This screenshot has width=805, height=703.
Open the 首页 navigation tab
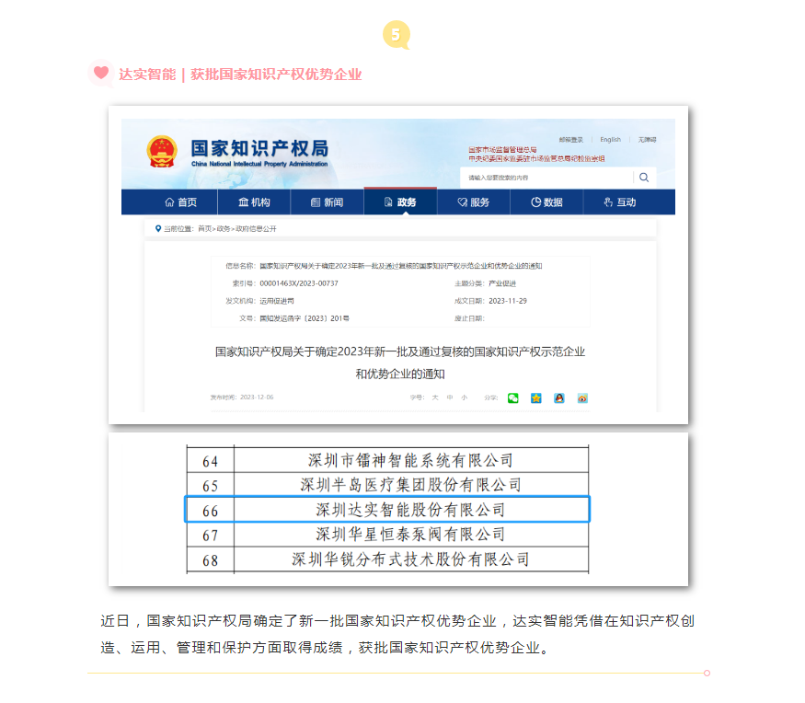[x=180, y=202]
